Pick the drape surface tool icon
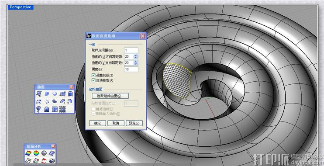The image size is (324, 166). pyautogui.click(x=47, y=109)
